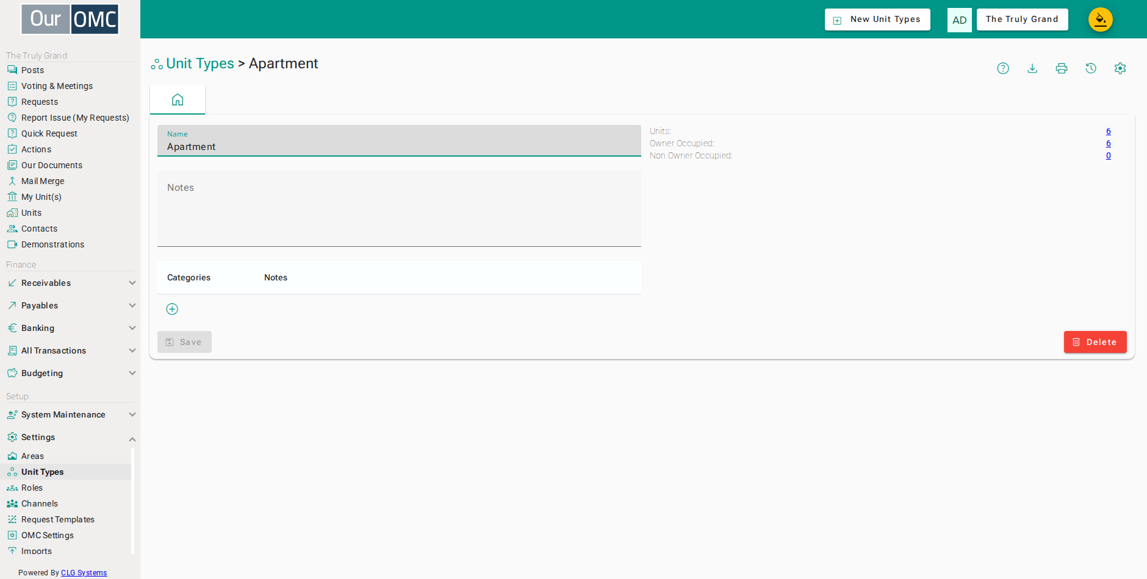
Task: Open the gear settings icon at top right
Action: tap(1120, 68)
